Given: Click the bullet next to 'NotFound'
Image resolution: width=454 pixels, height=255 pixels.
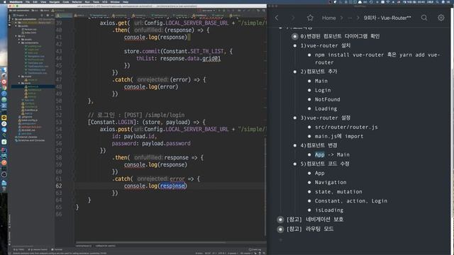Looking at the screenshot, I should (x=309, y=99).
